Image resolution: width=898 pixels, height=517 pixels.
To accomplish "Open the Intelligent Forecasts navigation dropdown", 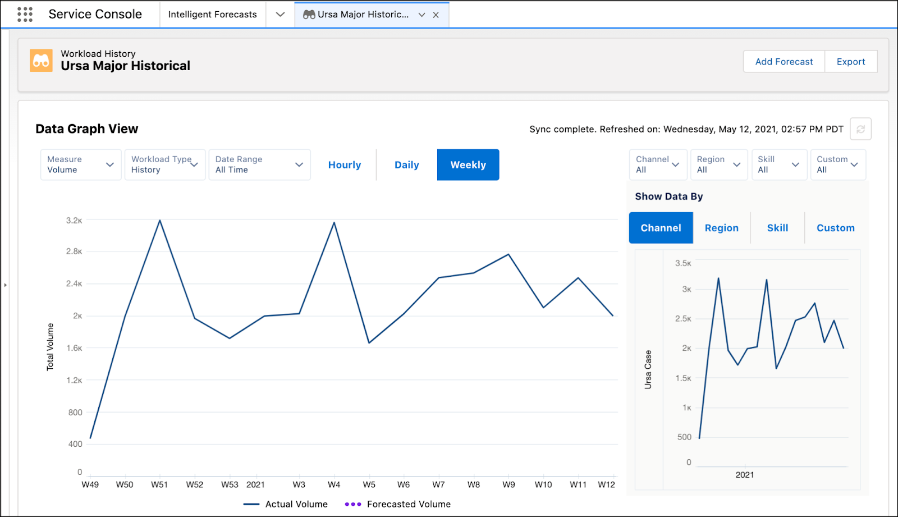I will coord(280,15).
